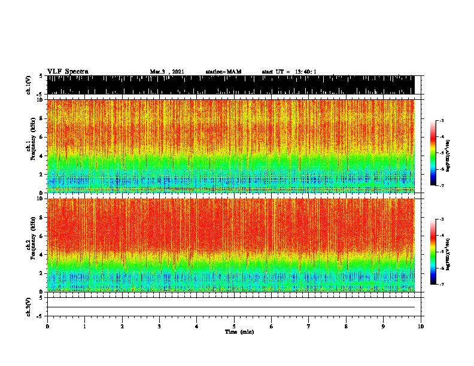The width and height of the screenshot is (474, 366).
Task: Click time axis tick label "7"
Action: (x=309, y=327)
